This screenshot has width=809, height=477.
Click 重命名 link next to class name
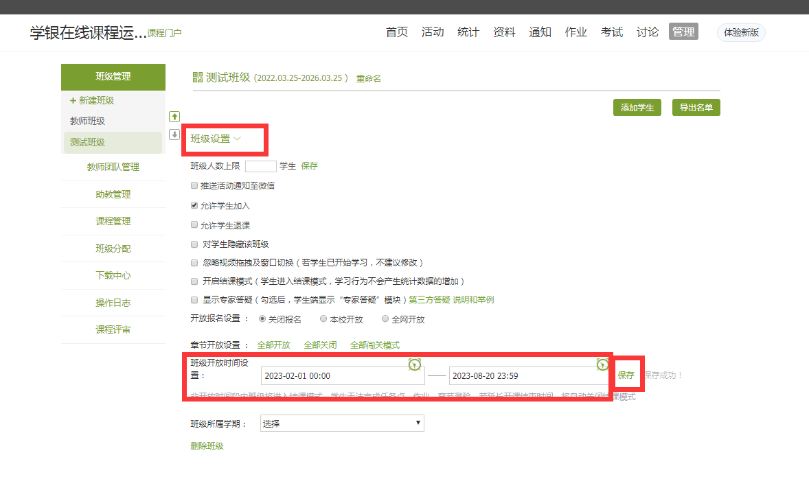pyautogui.click(x=368, y=78)
